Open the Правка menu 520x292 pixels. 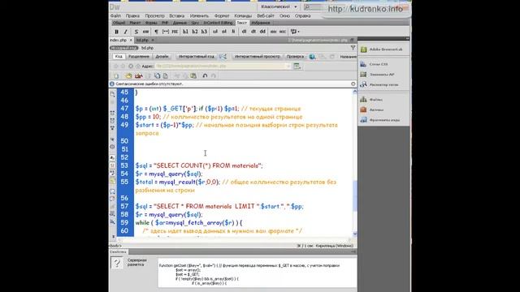(132, 15)
